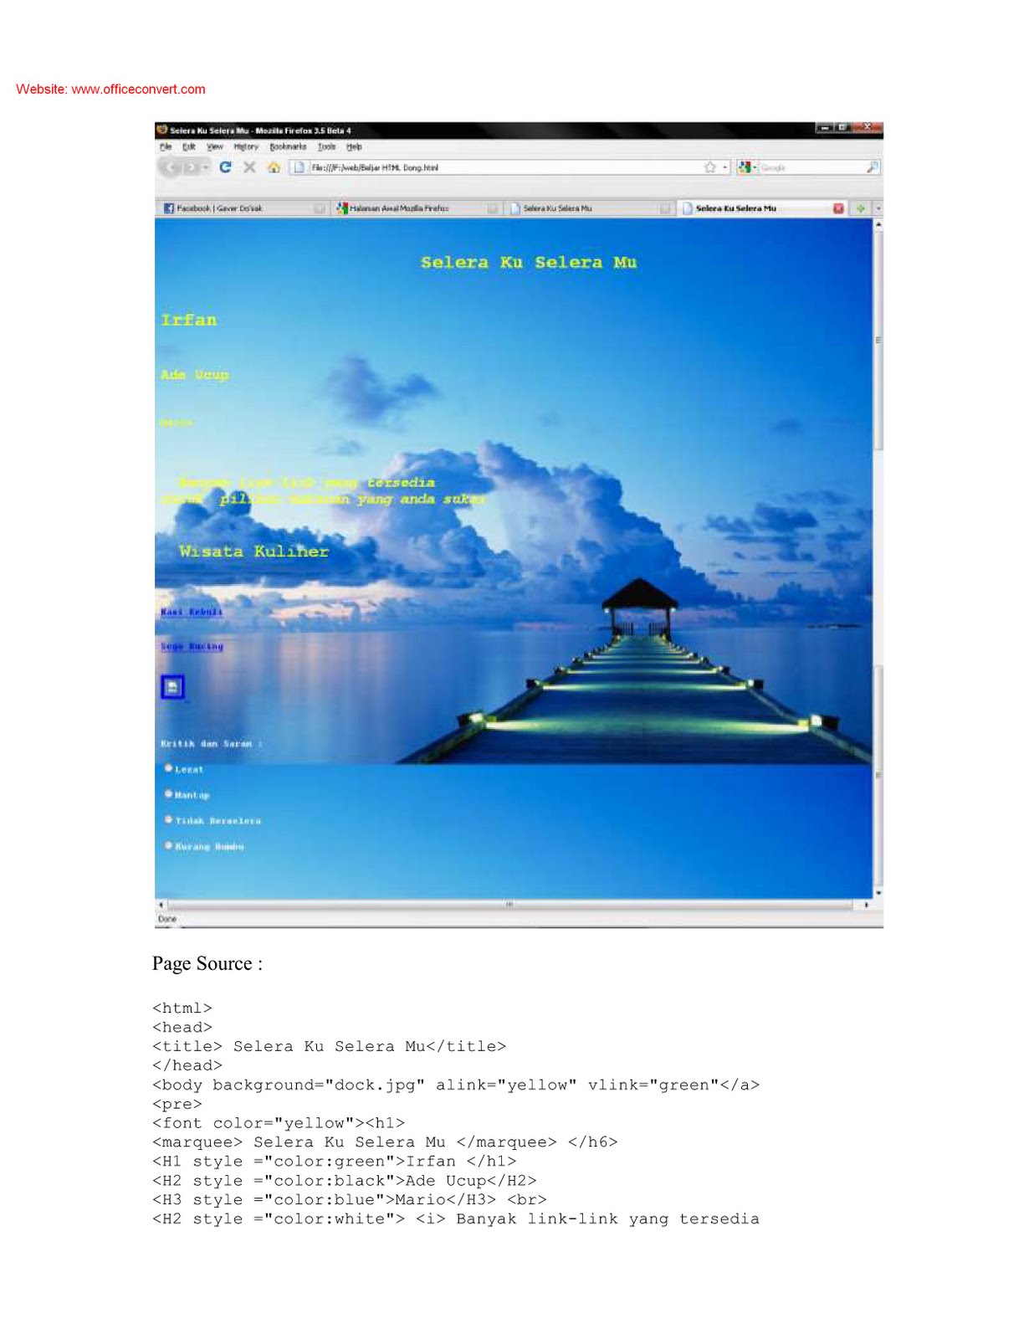Viewport: 1034px width, 1339px height.
Task: Click the Page Source : heading
Action: point(207,963)
